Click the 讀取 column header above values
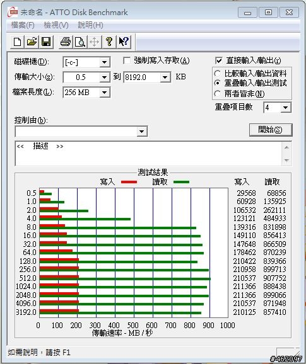The image size is (306, 364). tap(272, 182)
